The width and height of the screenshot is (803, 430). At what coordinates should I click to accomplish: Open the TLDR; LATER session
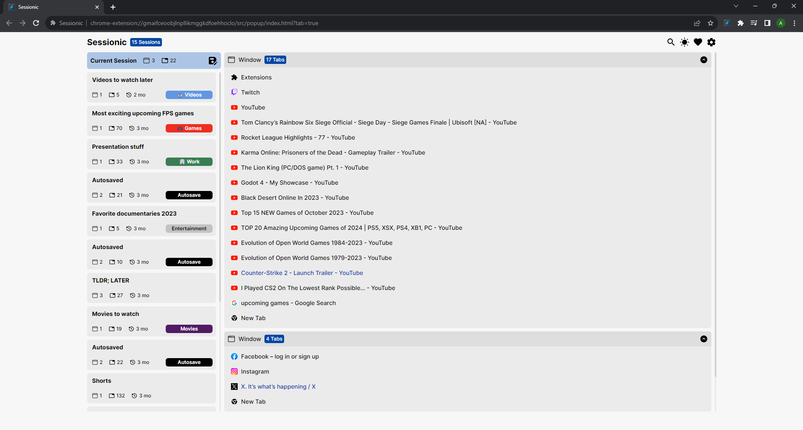[x=151, y=288]
